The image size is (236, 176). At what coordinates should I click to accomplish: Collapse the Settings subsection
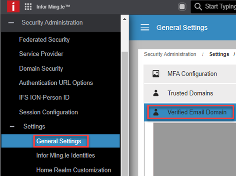12,127
